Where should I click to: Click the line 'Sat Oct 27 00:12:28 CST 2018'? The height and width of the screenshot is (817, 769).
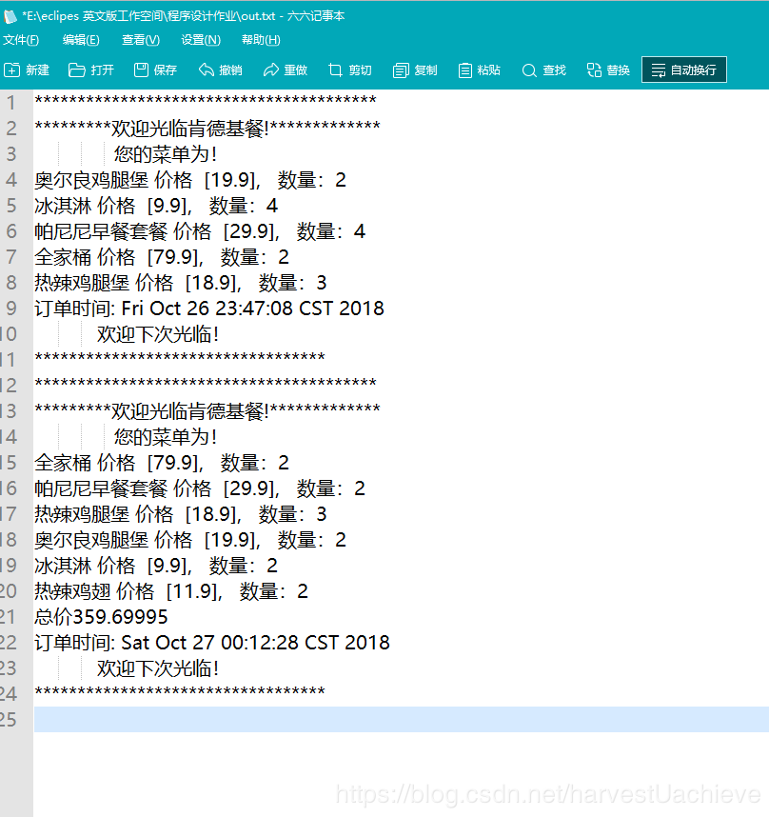point(255,643)
